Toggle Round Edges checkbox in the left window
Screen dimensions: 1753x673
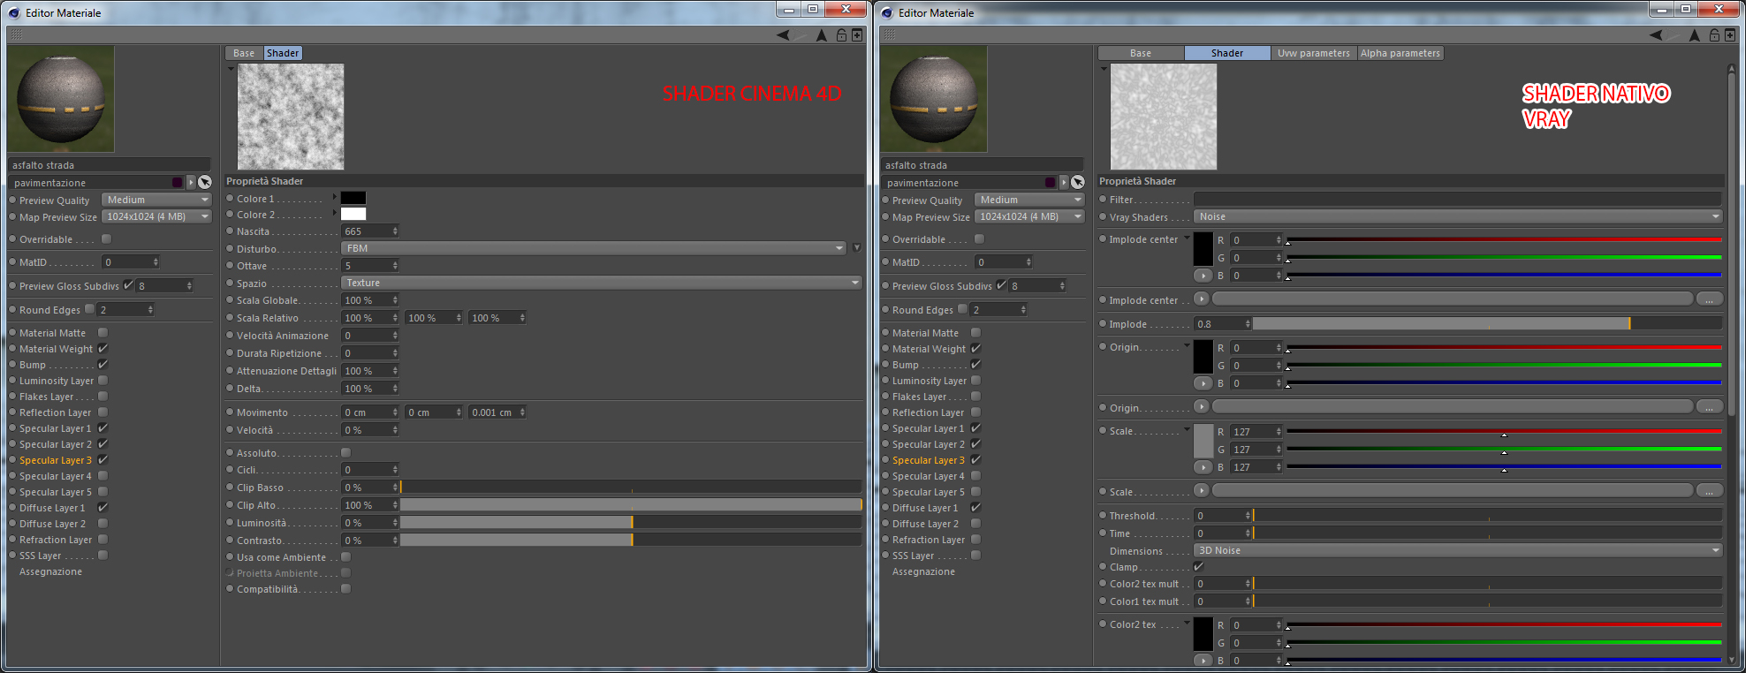(90, 310)
